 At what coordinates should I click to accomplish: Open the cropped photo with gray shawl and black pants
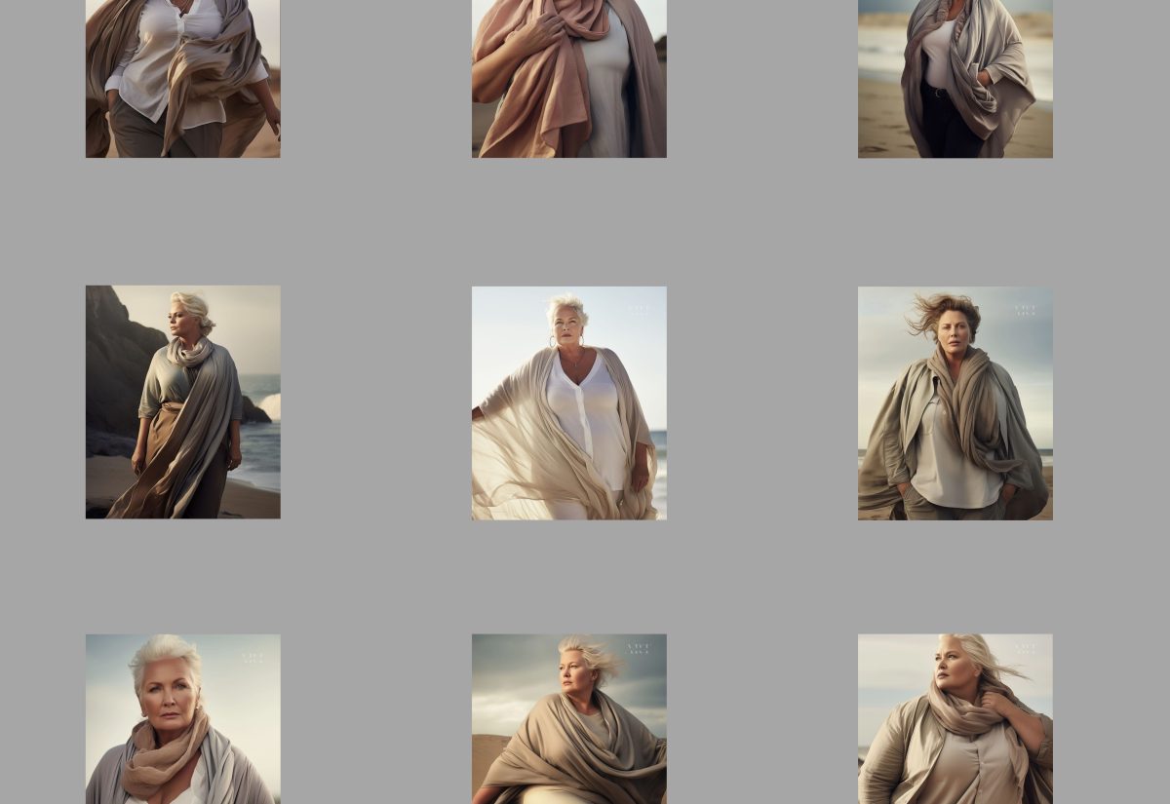(955, 78)
